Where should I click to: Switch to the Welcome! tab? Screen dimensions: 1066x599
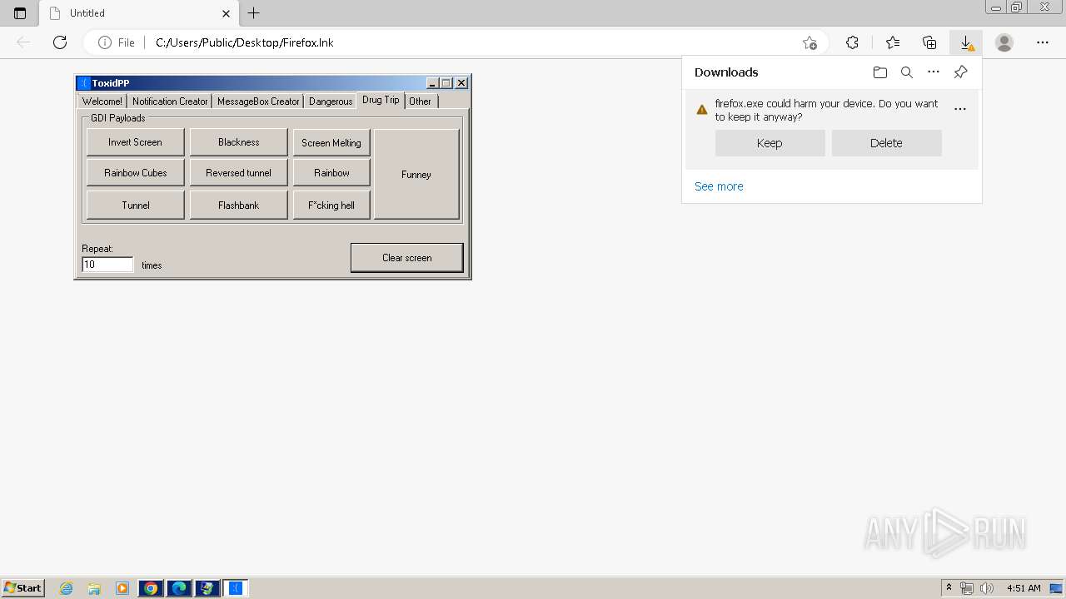coord(102,101)
